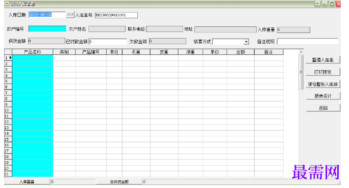Click the 毛重 cell in row 1
349x188 pixels.
click(x=136, y=57)
